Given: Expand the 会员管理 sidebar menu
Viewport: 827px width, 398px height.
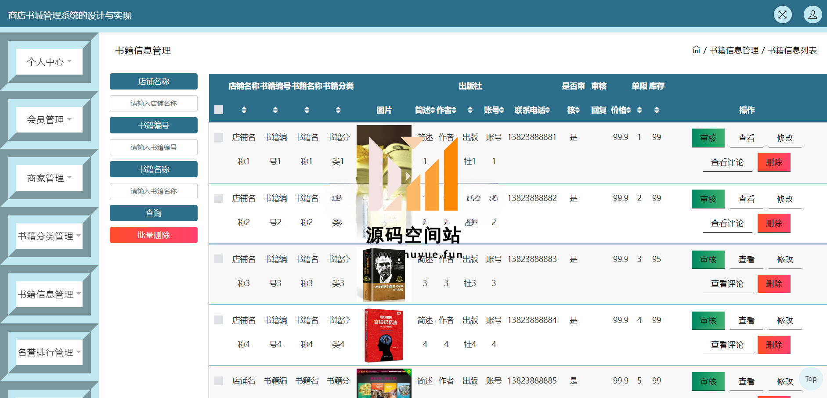Looking at the screenshot, I should coord(49,119).
